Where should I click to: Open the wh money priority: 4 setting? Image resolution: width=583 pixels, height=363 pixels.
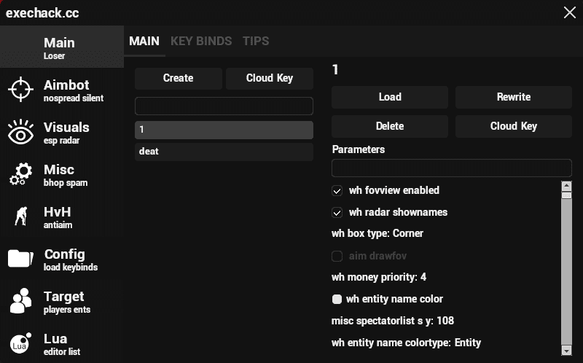tap(379, 277)
